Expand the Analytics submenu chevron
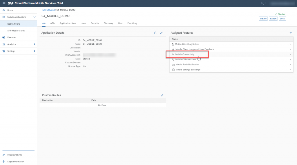This screenshot has width=297, height=165. 35,44
